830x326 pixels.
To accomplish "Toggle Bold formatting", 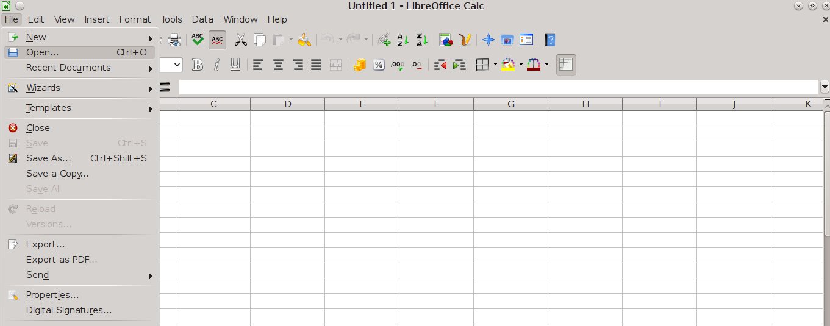I will [197, 65].
